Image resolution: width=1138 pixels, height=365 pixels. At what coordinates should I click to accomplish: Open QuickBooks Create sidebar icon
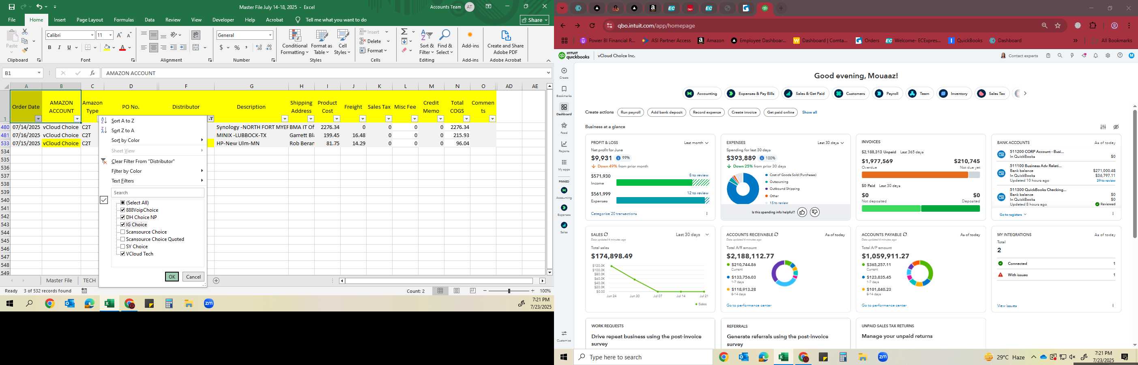pos(564,73)
